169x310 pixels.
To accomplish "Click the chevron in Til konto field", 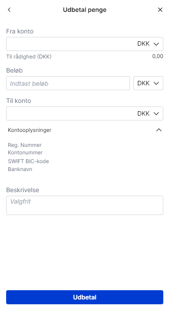I will click(x=156, y=113).
